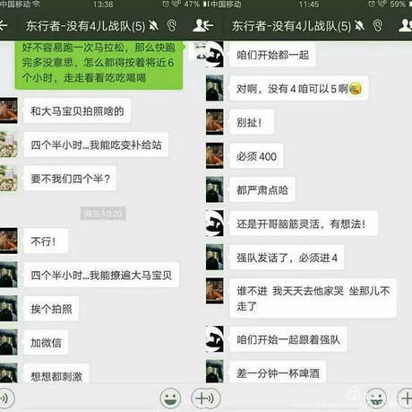Tap message 要不我们四个半?
Image resolution: width=412 pixels, height=412 pixels.
coord(70,179)
